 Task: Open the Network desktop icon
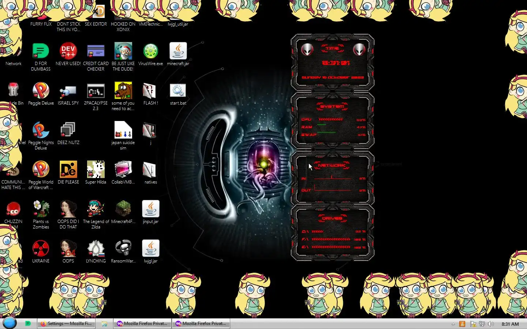click(13, 63)
